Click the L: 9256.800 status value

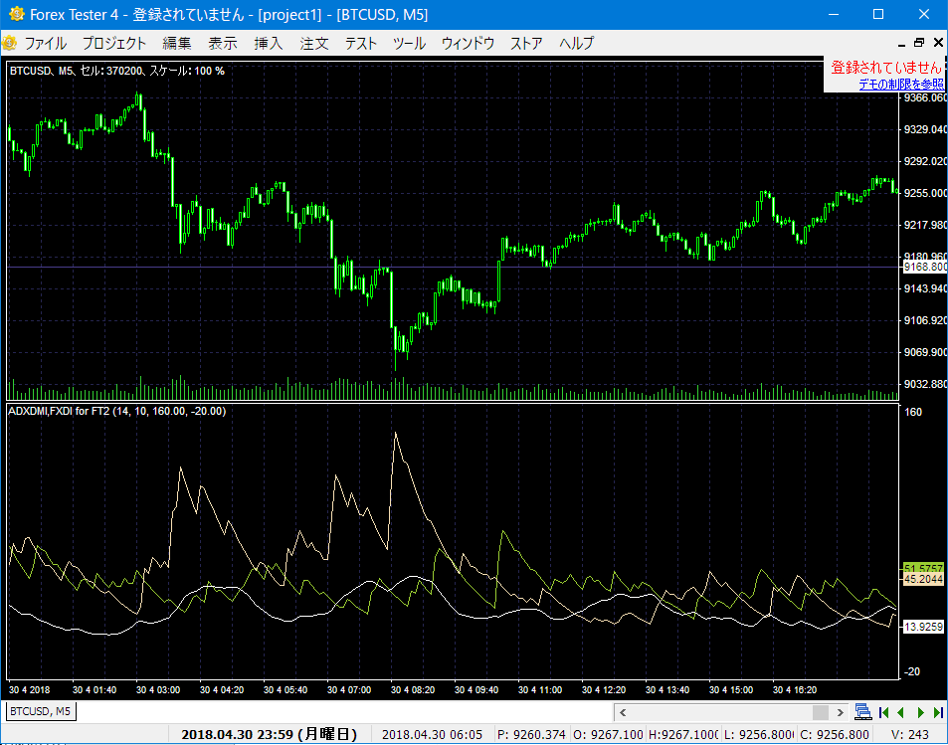(759, 735)
